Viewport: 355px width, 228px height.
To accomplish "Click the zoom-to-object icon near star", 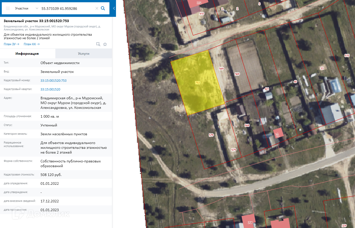I will pos(98,44).
